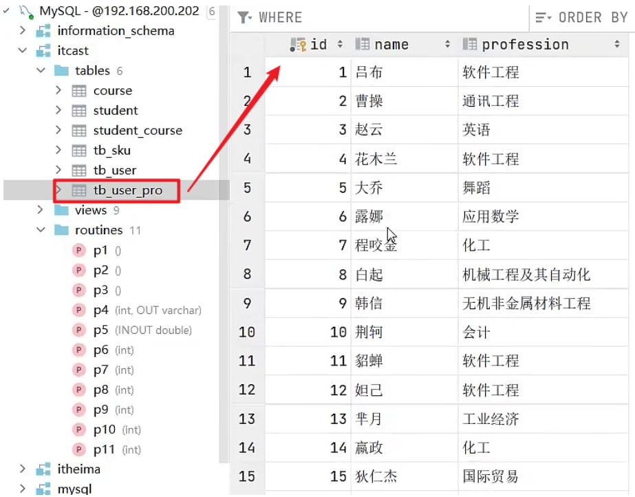Click the itheima schema icon
The height and width of the screenshot is (497, 635).
point(43,469)
